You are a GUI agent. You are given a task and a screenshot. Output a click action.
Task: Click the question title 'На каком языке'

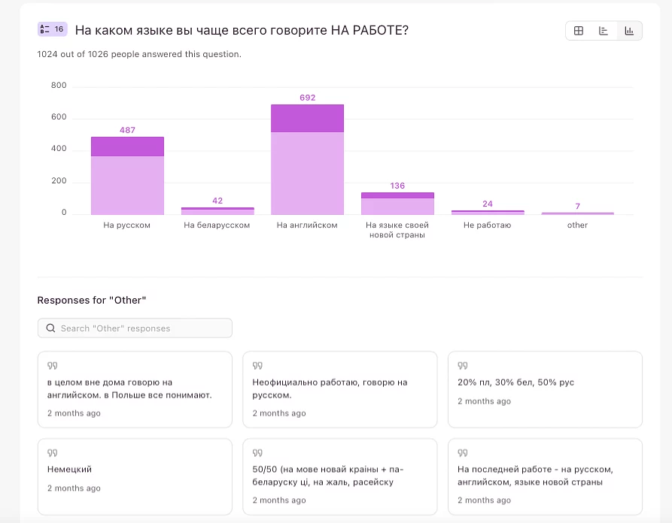click(x=242, y=30)
